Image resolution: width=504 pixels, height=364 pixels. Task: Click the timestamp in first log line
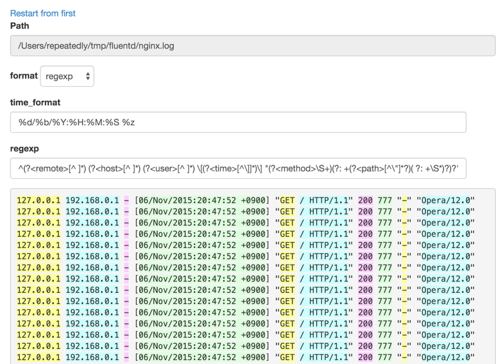pyautogui.click(x=202, y=201)
